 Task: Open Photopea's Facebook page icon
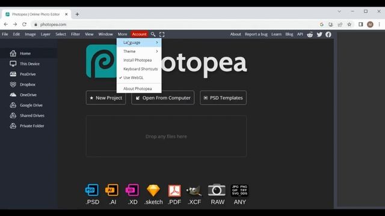coord(328,35)
